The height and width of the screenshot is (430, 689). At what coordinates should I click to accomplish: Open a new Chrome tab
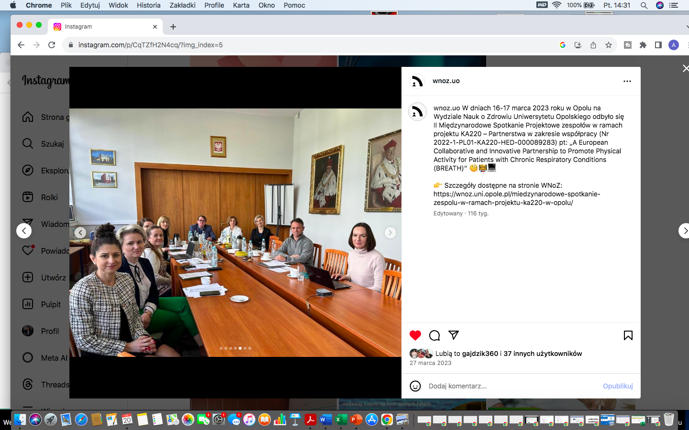(173, 27)
